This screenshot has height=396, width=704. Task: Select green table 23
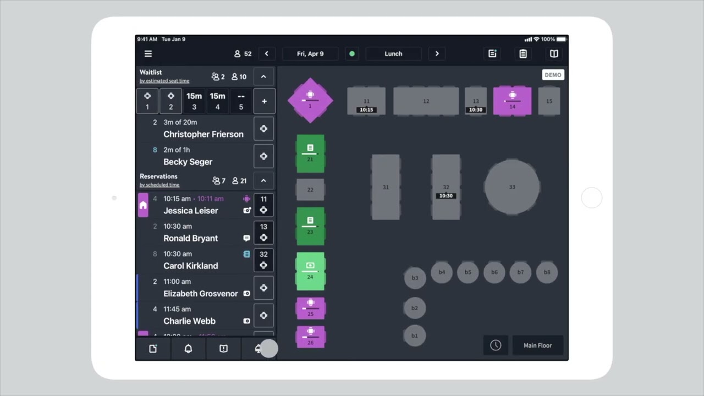point(310,226)
